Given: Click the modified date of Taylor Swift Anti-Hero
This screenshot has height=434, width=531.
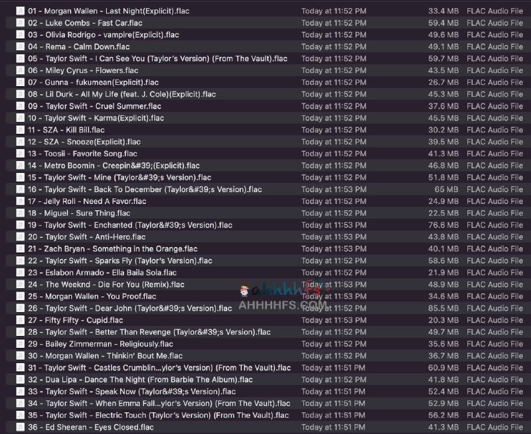Looking at the screenshot, I should (333, 237).
